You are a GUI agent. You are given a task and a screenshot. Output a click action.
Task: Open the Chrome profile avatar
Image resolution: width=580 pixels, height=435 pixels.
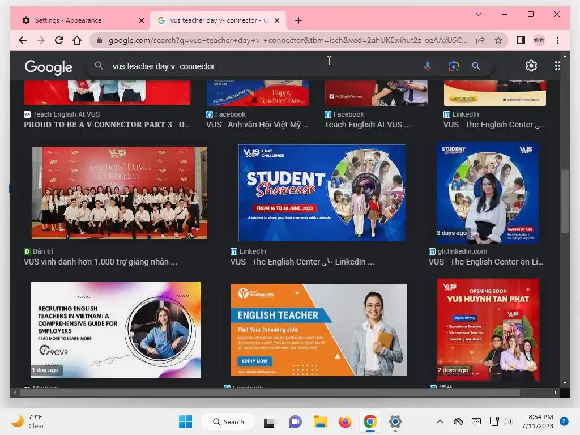[x=539, y=40]
